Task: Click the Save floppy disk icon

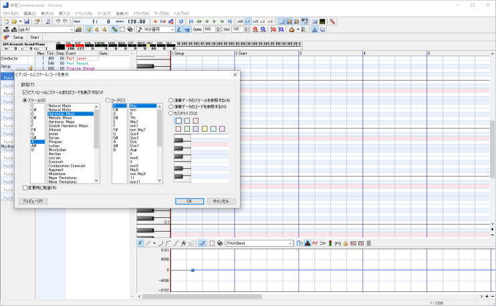Action: point(27,21)
